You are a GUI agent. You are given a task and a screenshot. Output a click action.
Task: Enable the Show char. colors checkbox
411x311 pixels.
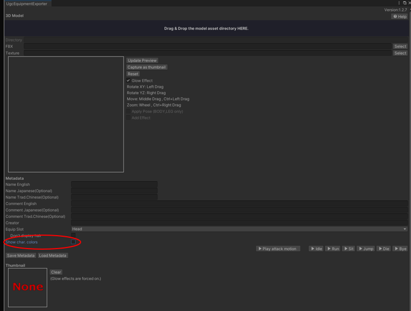coord(74,242)
